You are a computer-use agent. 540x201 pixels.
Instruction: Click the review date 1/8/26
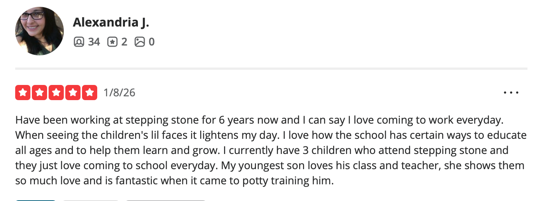point(119,93)
